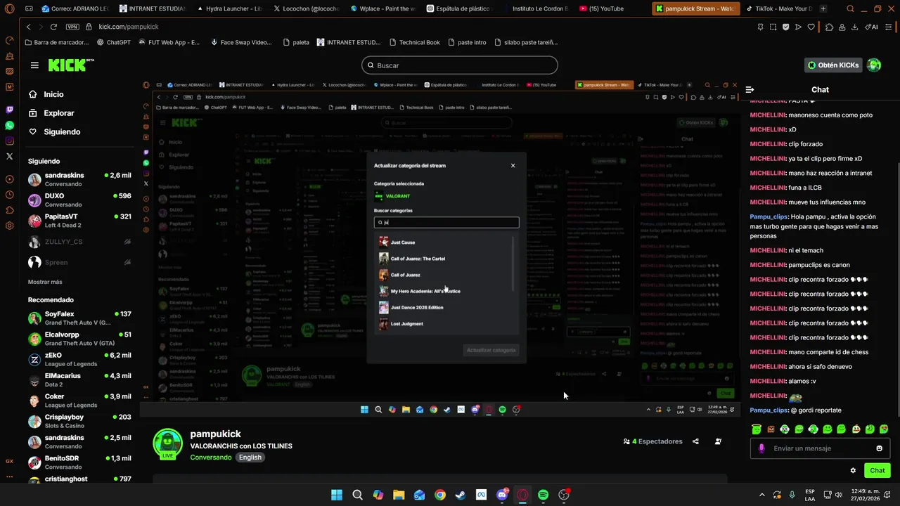
Task: Click the Opera logo in sidebar
Action: pyautogui.click(x=9, y=9)
